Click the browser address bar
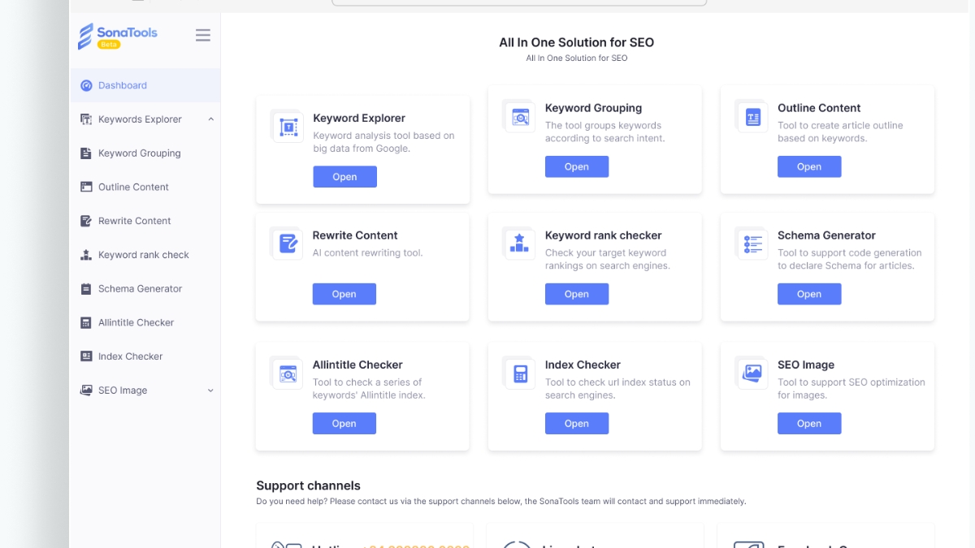The width and height of the screenshot is (975, 548). click(520, 2)
